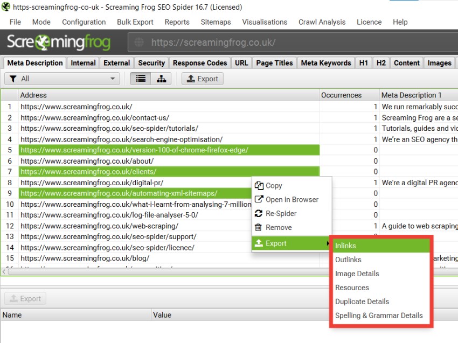Click the Re-Spider refresh icon
This screenshot has height=343, width=458.
259,213
